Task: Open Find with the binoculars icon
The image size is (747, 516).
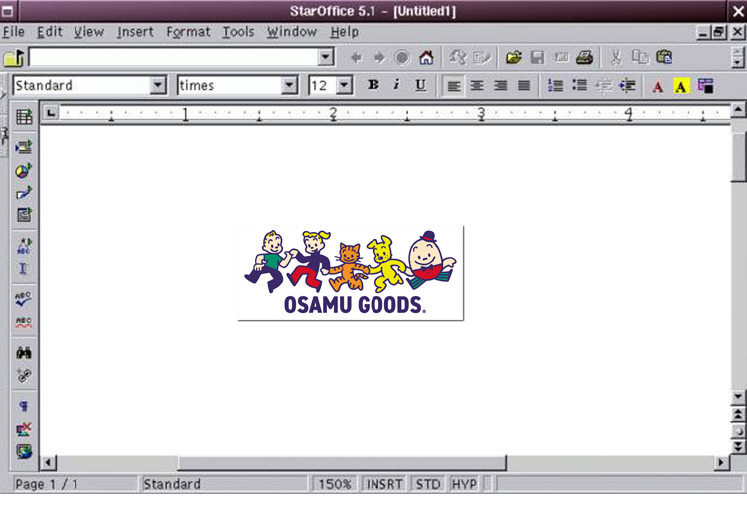Action: tap(24, 353)
